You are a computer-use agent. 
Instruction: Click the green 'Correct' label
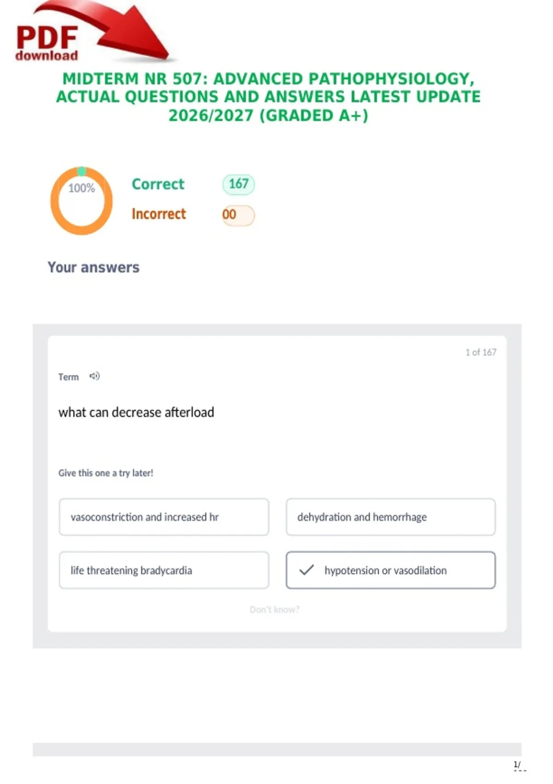pyautogui.click(x=158, y=184)
